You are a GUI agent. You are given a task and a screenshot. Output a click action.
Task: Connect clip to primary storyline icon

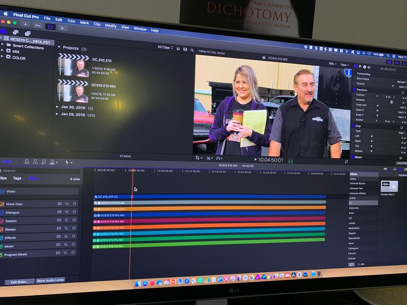click(x=27, y=161)
